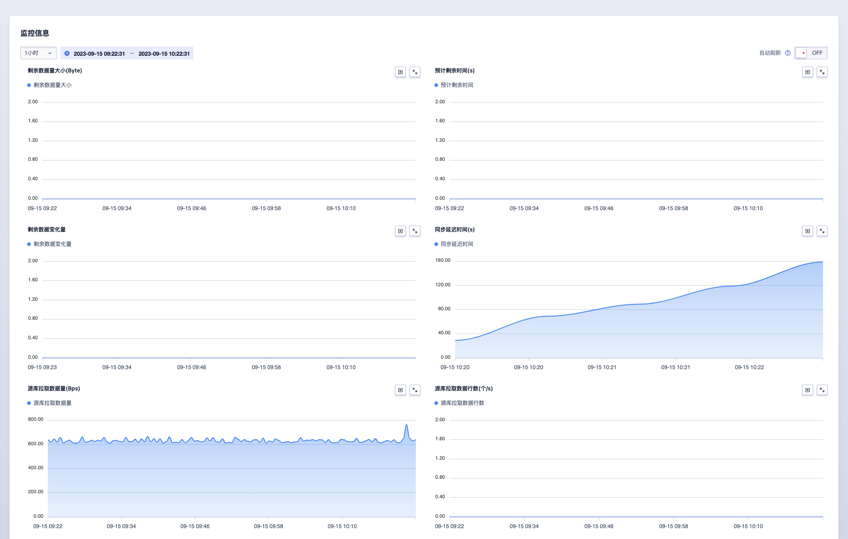Click the 自动刷新 help question icon

[788, 53]
